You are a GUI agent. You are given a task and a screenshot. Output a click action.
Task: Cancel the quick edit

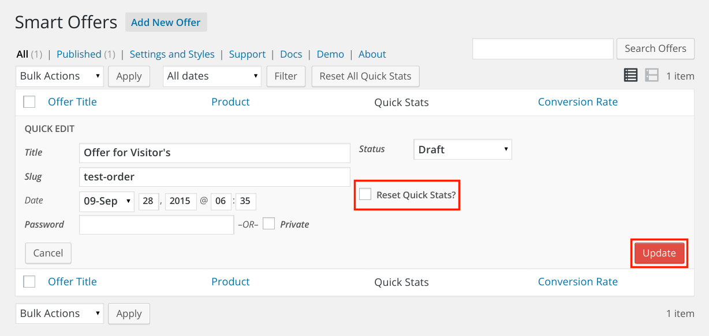click(x=48, y=253)
